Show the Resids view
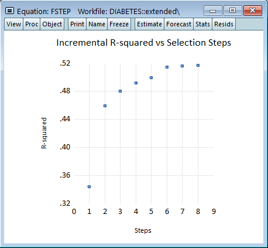 (x=224, y=24)
